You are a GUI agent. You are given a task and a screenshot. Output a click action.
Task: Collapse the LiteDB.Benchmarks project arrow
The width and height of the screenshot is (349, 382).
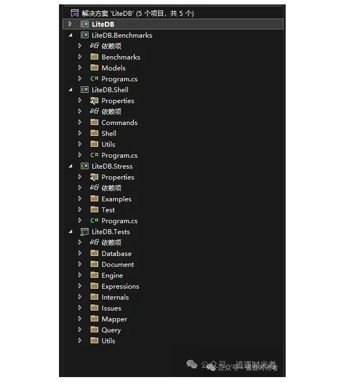click(x=70, y=35)
